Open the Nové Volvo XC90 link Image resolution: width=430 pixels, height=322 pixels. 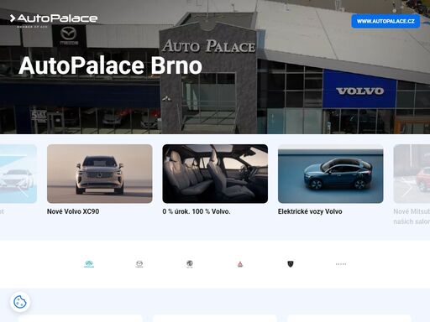click(73, 211)
